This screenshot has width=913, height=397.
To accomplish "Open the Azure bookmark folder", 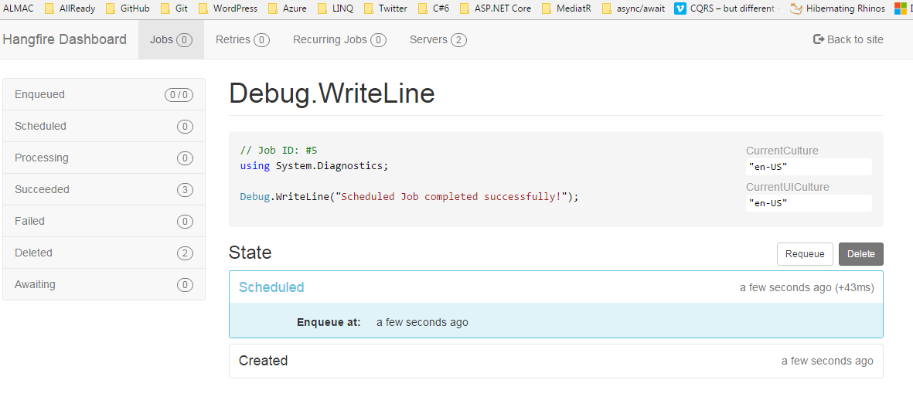I will click(287, 8).
